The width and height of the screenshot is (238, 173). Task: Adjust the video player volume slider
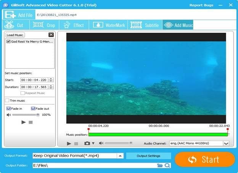pos(119,143)
